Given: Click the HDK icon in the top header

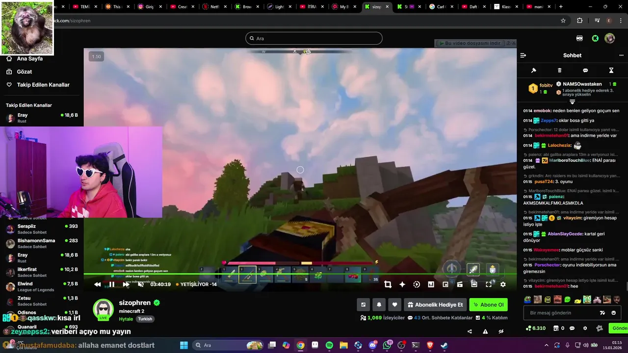Looking at the screenshot, I should point(579,38).
